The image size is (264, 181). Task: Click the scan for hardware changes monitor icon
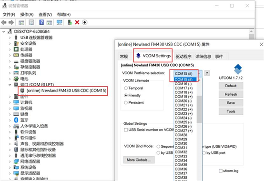click(x=59, y=22)
